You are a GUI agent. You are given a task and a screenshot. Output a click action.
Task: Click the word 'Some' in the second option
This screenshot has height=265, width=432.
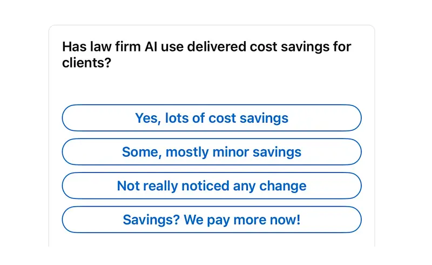coord(141,153)
